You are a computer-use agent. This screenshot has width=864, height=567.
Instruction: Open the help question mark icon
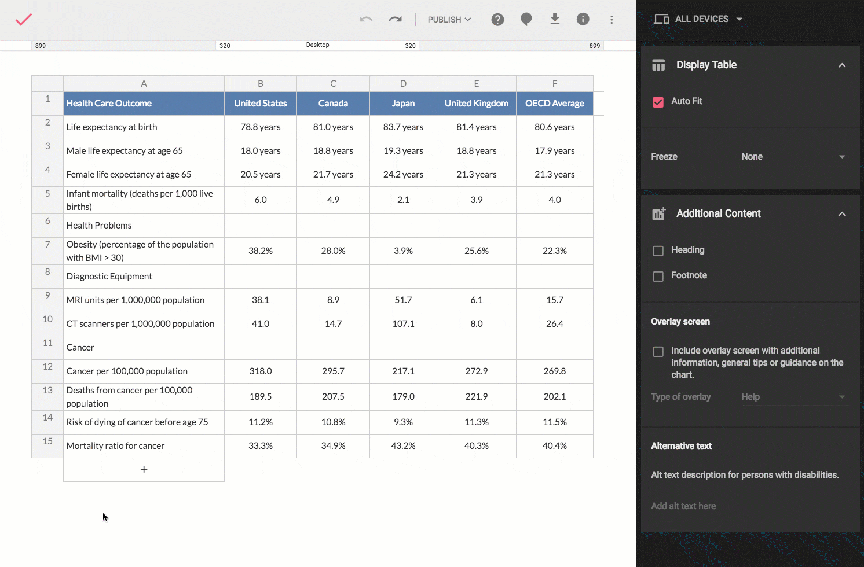click(497, 20)
